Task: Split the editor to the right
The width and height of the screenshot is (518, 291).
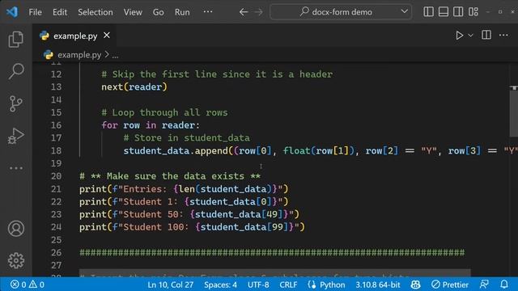Action: tap(486, 35)
